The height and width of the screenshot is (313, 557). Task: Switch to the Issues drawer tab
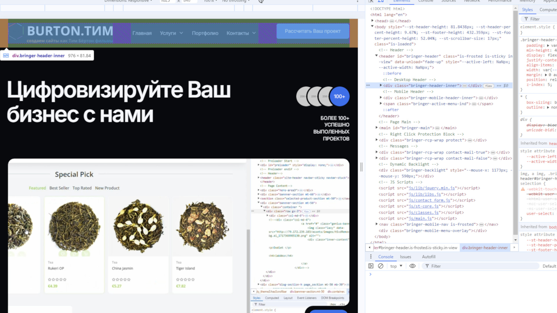click(405, 257)
